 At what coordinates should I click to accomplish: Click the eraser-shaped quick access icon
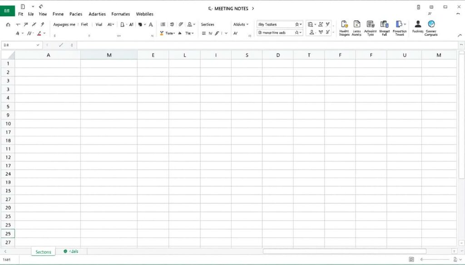coord(41,6)
